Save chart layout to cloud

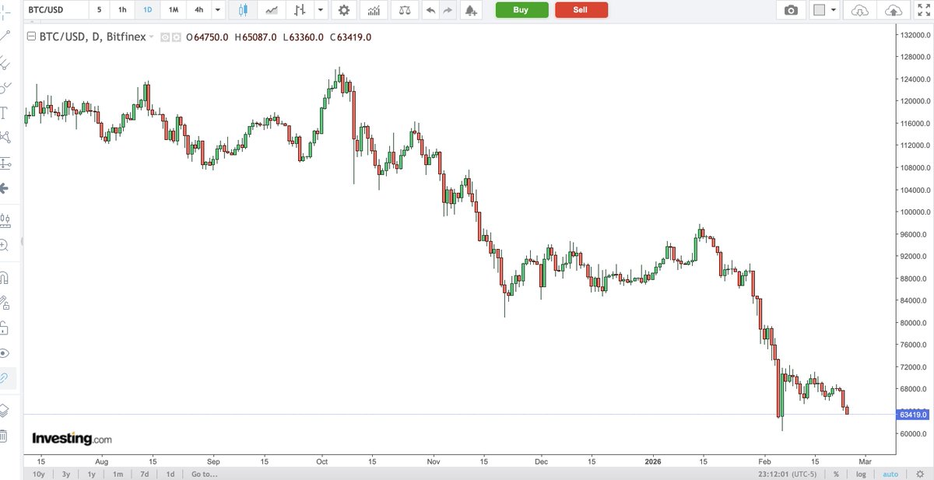click(x=892, y=10)
